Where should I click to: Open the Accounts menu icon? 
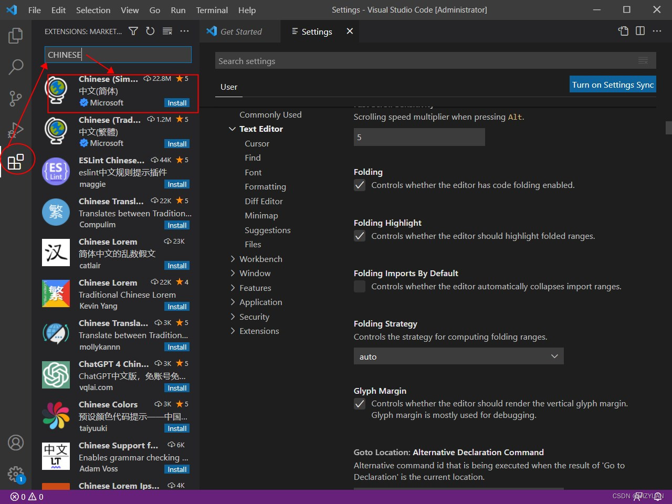click(x=16, y=443)
